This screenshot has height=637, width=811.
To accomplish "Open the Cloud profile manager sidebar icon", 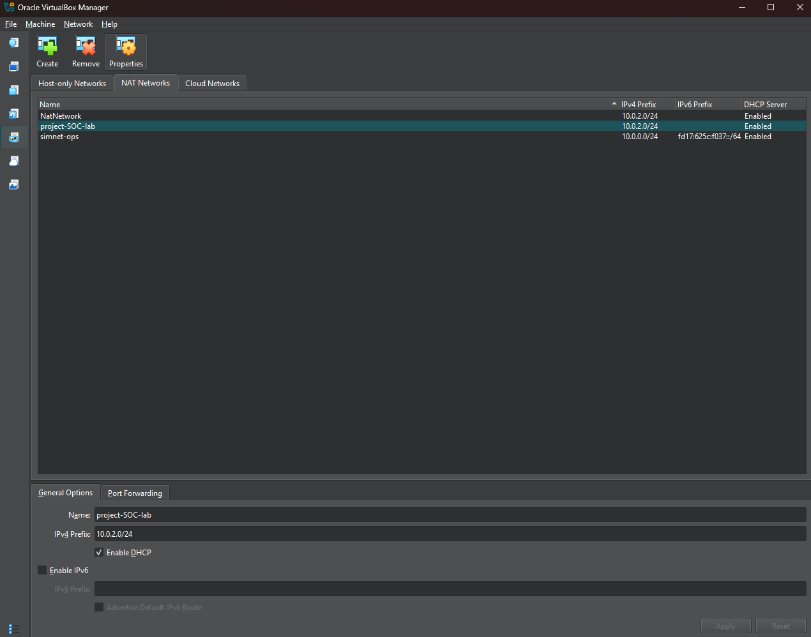I will [13, 161].
